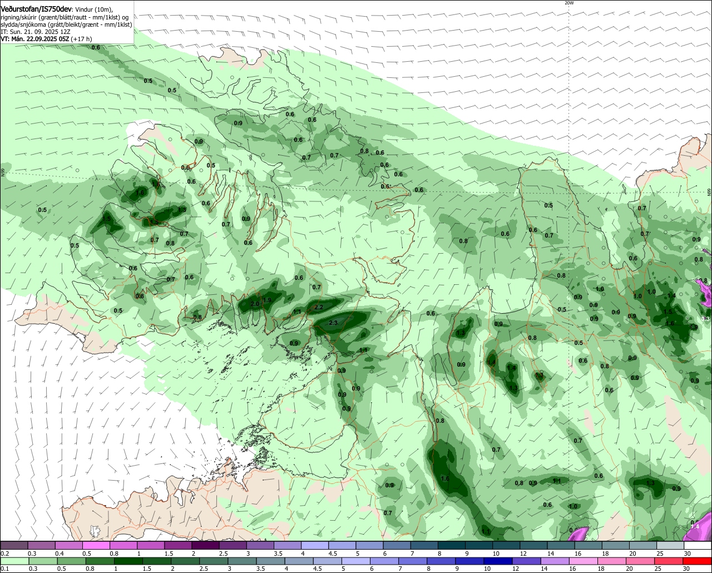Click the Vindur (10m) text in the header
Image resolution: width=712 pixels, height=573 pixels.
click(94, 9)
